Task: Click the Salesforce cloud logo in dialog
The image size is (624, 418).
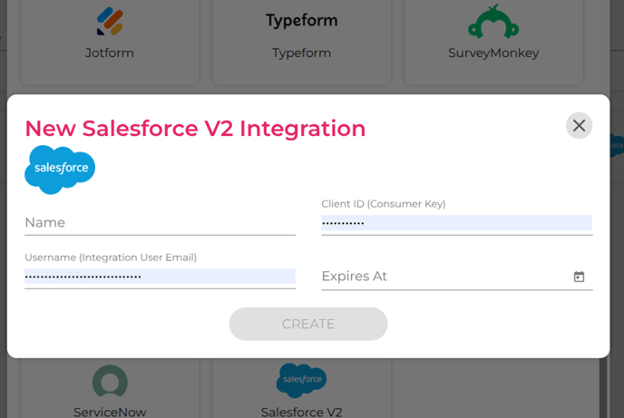Action: [x=60, y=170]
